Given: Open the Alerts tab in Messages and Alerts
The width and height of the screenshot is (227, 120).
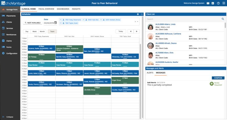Looking at the screenshot, I should 150,73.
